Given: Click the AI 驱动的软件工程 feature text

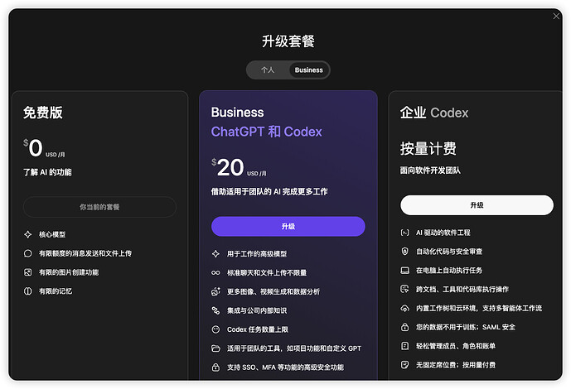Looking at the screenshot, I should coord(443,233).
